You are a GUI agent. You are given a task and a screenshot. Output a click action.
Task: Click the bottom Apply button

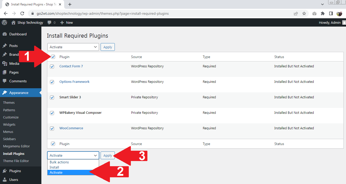pyautogui.click(x=108, y=155)
